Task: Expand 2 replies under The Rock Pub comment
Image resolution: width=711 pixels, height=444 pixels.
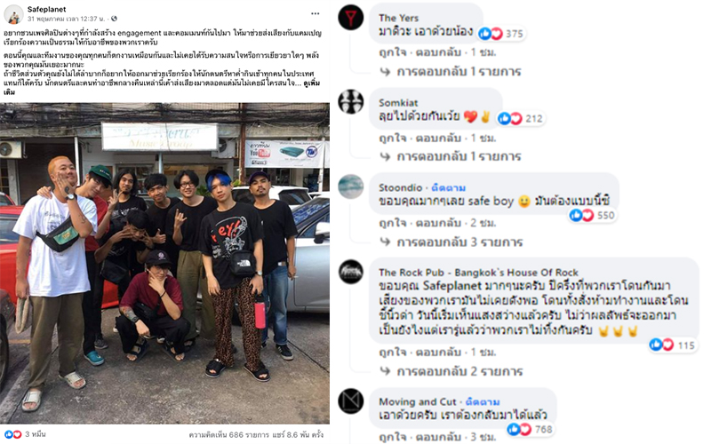Action: [x=451, y=371]
